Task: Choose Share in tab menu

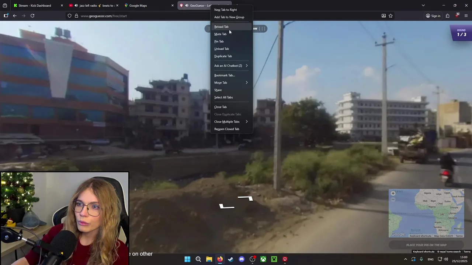Action: [232, 90]
